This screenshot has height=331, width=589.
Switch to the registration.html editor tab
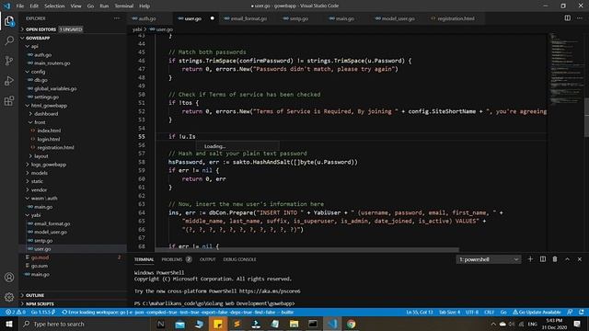click(x=456, y=18)
